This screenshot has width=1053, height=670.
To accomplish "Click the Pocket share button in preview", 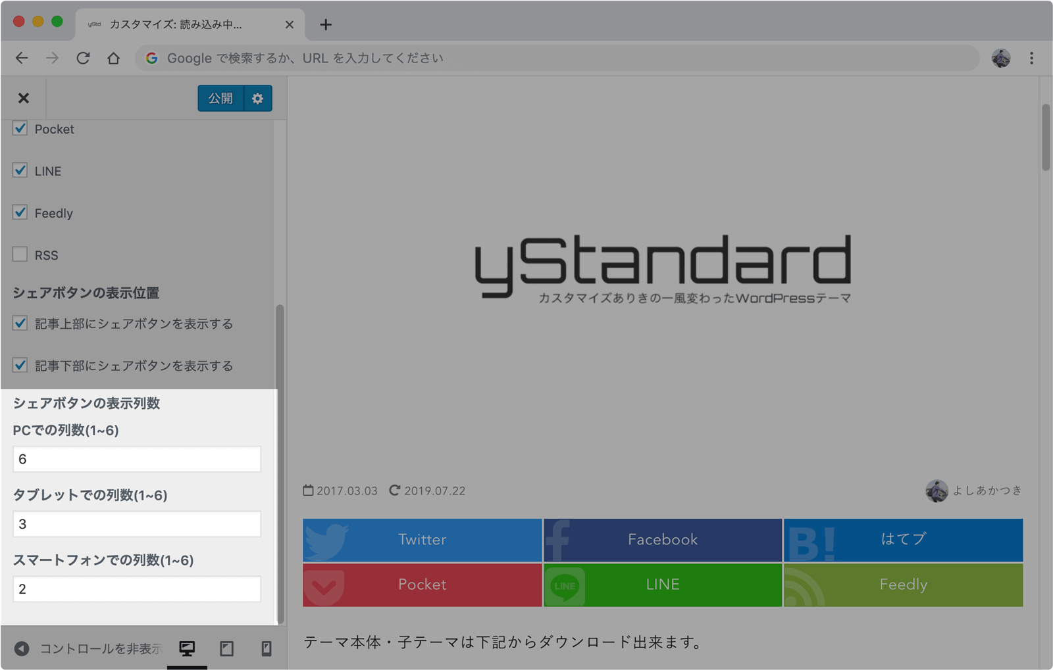I will click(x=423, y=585).
